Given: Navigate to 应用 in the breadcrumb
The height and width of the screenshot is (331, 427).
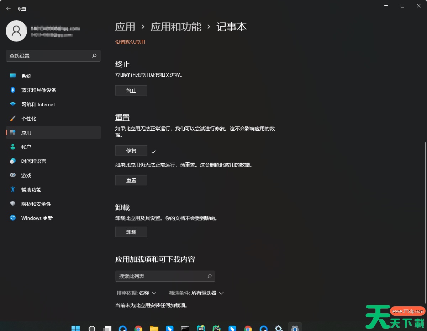Looking at the screenshot, I should click(x=125, y=27).
